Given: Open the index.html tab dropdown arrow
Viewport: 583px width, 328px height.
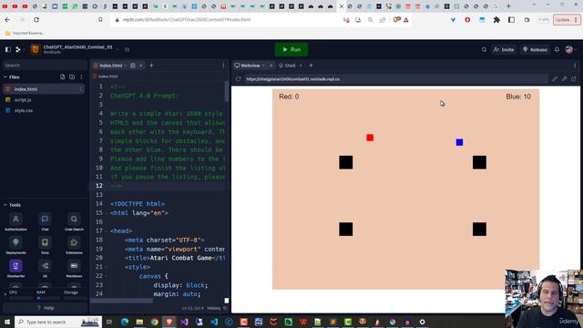Looking at the screenshot, I should click(126, 66).
